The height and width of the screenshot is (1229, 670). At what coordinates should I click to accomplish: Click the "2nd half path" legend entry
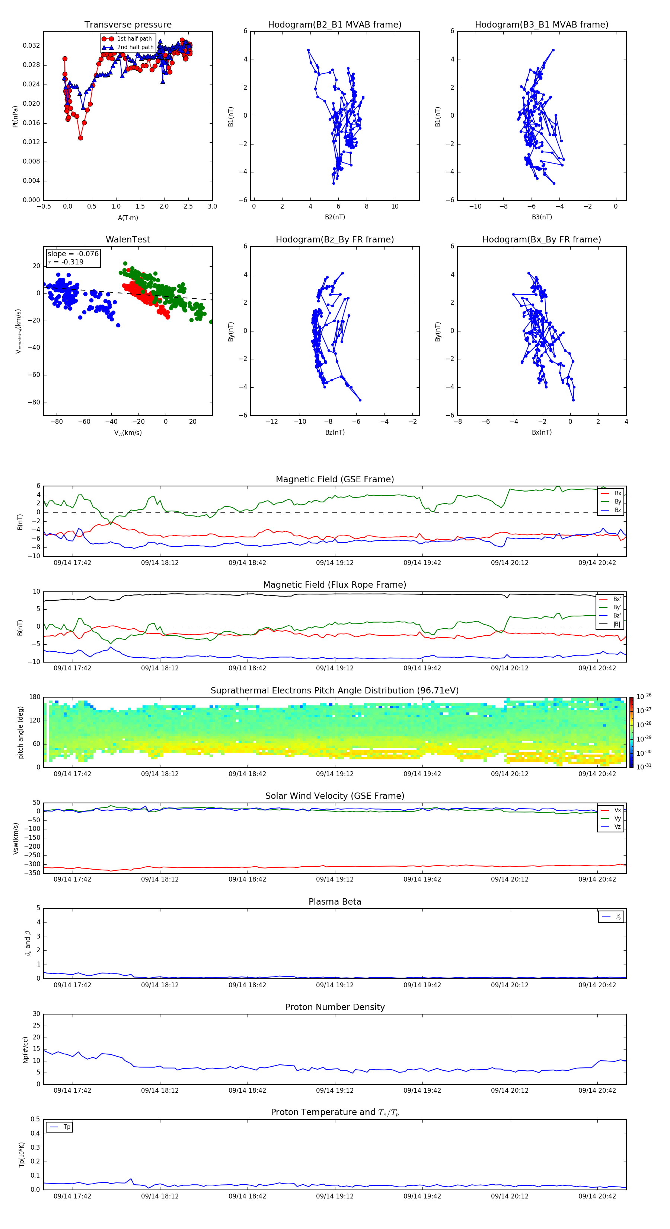127,47
